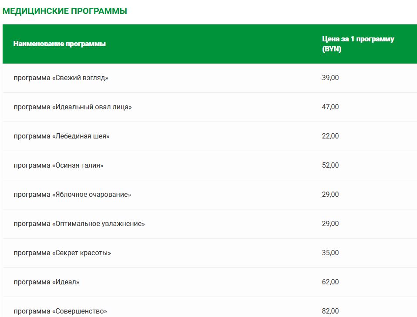Click the «МЕДИЦИНСКИЕ ПРОГРАММЫ» section heading

point(65,11)
